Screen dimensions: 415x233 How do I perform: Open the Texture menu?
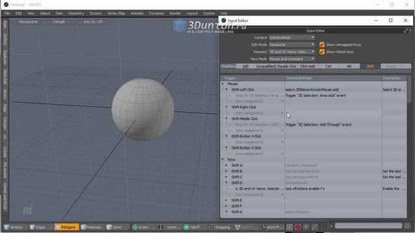coord(95,13)
